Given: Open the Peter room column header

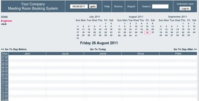Looking at the screenshot, I should tap(178, 54).
